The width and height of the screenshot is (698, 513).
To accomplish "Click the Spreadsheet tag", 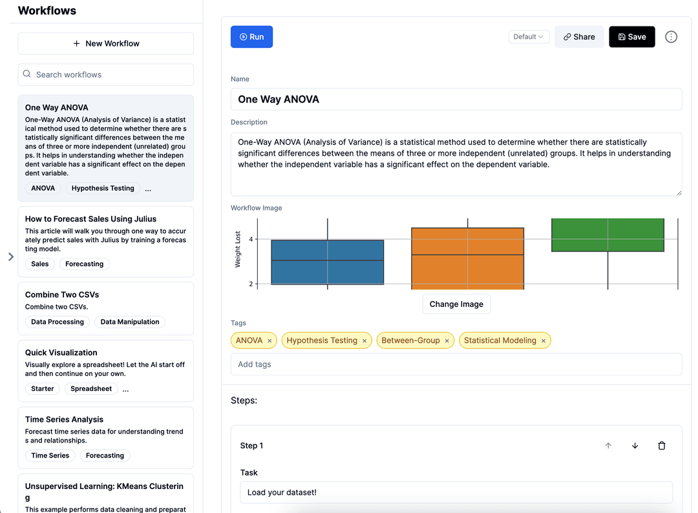I will pos(91,388).
